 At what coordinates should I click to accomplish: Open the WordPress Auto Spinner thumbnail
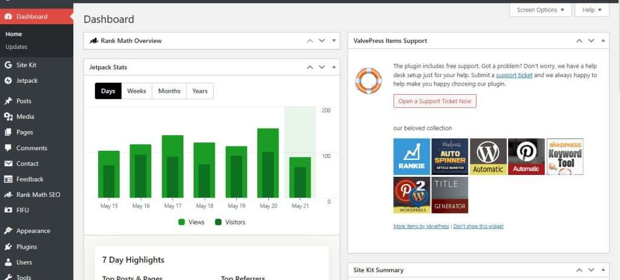(450, 156)
